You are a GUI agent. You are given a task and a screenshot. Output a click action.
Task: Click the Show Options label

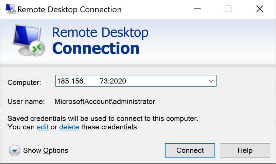point(46,150)
